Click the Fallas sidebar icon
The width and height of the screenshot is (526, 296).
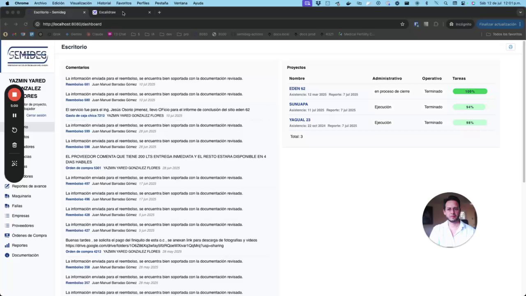(7, 206)
